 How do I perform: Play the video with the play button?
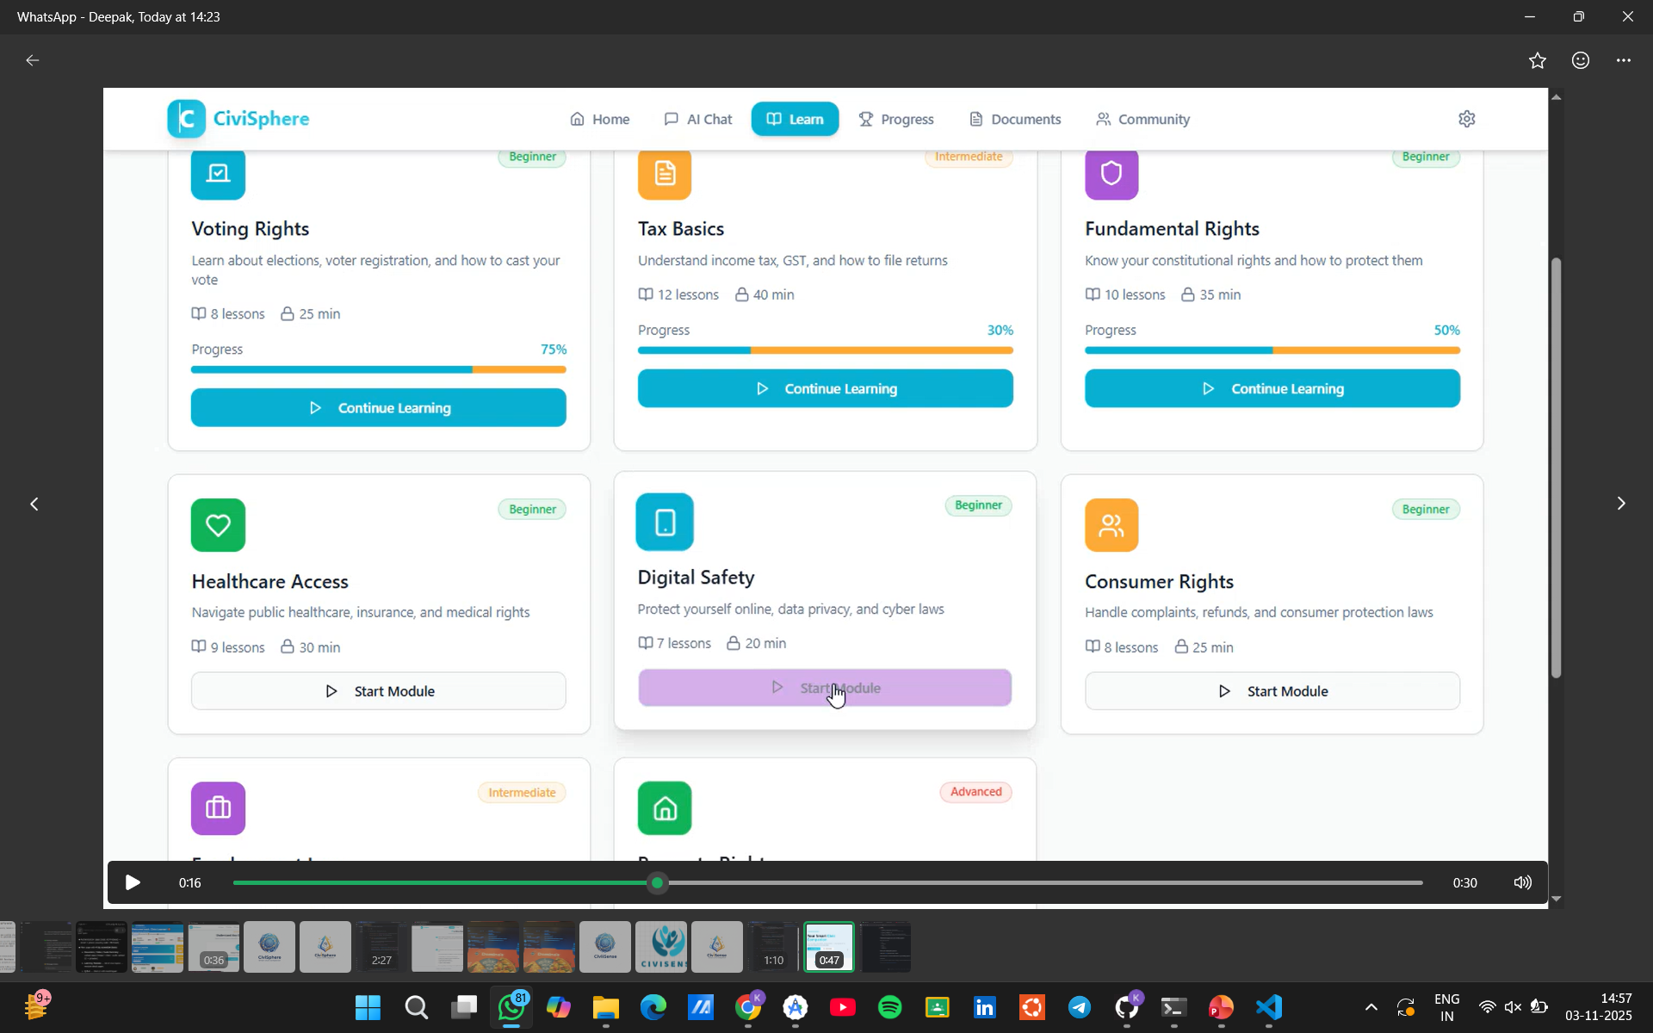point(133,882)
